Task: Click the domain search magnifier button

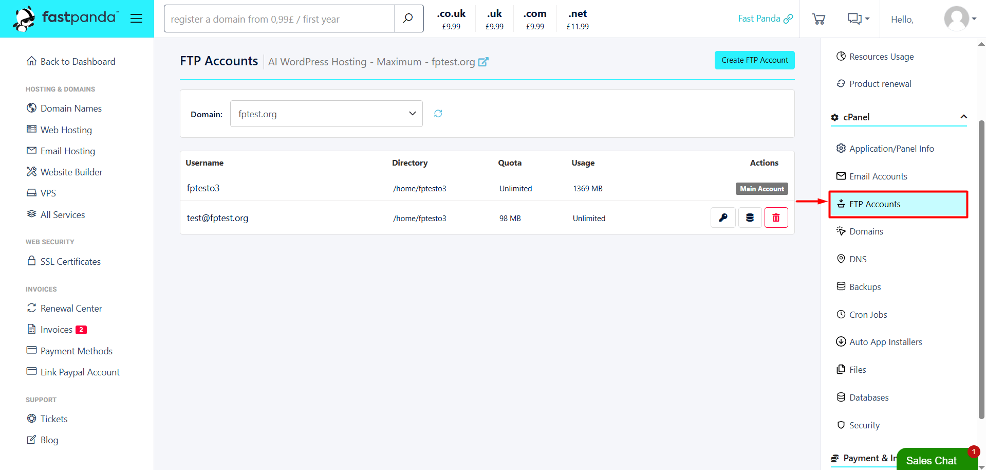Action: point(409,19)
